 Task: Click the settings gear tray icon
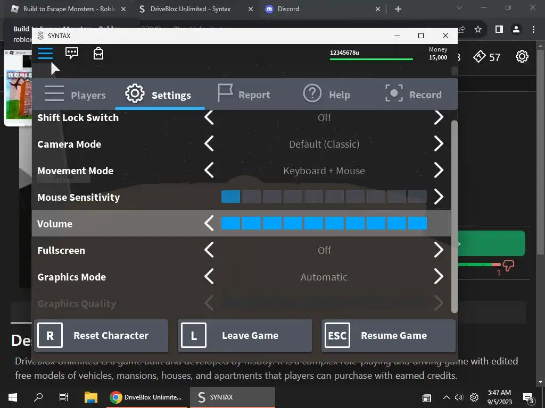click(x=474, y=397)
